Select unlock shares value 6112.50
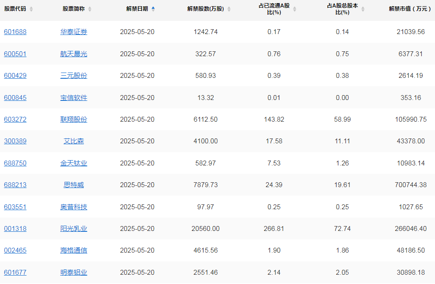 [x=206, y=119]
